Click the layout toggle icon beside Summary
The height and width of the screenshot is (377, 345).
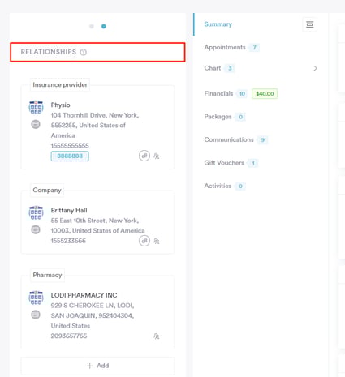pos(310,24)
